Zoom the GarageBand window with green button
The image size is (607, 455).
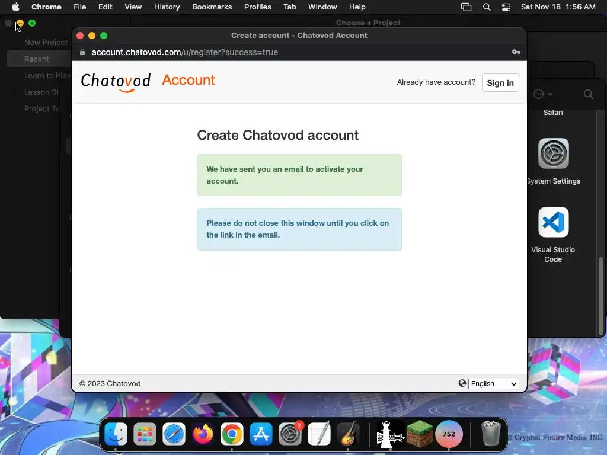pyautogui.click(x=32, y=23)
